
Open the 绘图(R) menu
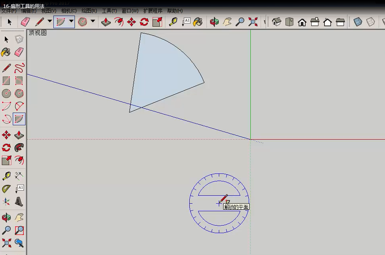point(89,11)
